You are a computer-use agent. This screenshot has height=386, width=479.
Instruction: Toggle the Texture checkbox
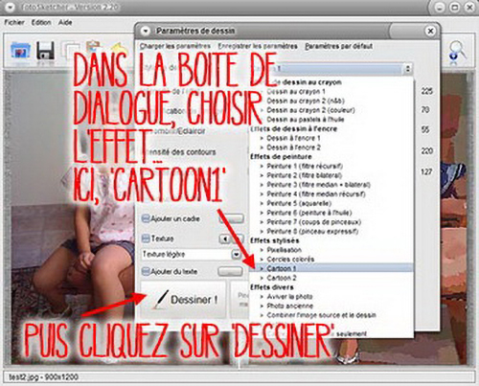[146, 238]
